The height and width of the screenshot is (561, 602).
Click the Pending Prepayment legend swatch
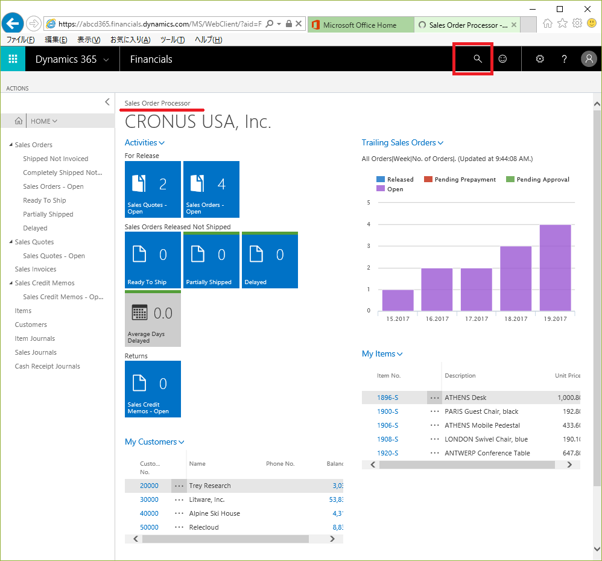pyautogui.click(x=428, y=179)
